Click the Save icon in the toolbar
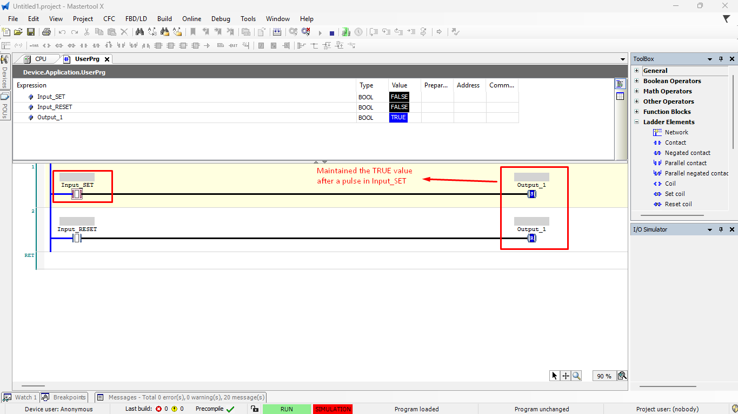The width and height of the screenshot is (738, 414). [31, 32]
